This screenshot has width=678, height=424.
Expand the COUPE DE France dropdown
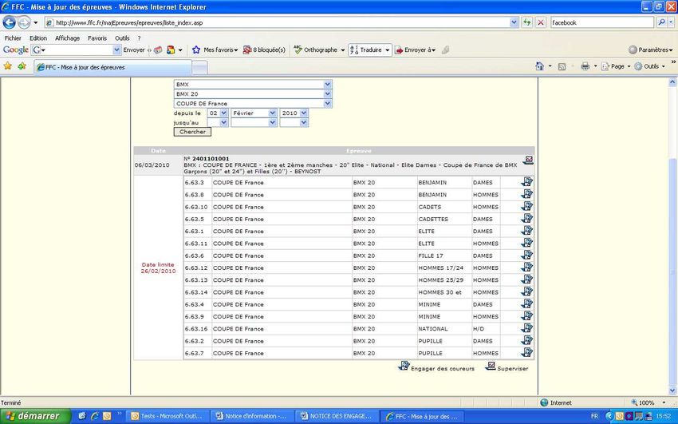coord(327,104)
